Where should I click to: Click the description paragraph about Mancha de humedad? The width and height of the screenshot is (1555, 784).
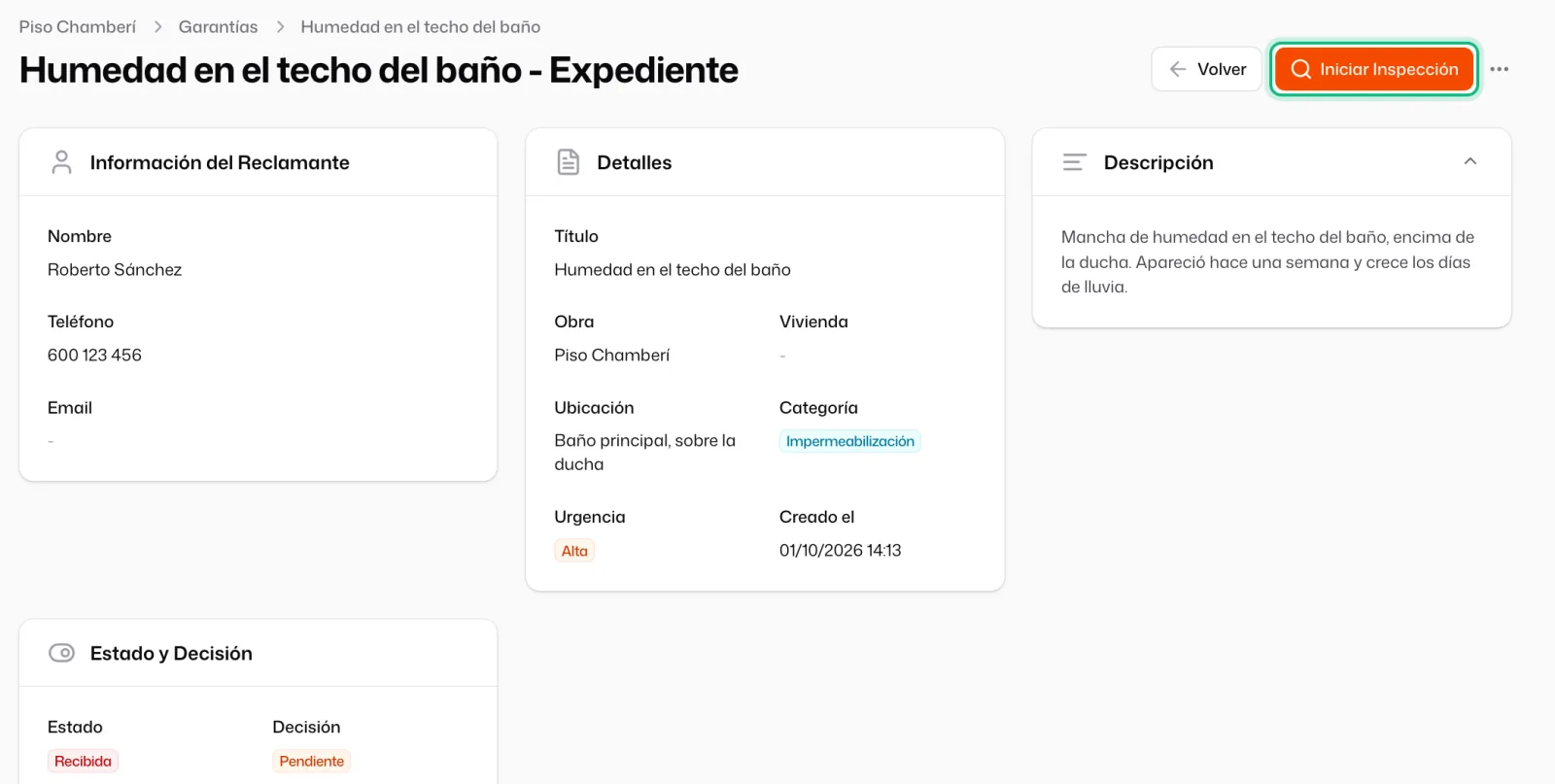pyautogui.click(x=1268, y=262)
